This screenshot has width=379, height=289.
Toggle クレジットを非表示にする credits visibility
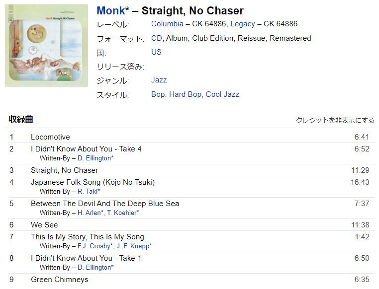point(335,120)
